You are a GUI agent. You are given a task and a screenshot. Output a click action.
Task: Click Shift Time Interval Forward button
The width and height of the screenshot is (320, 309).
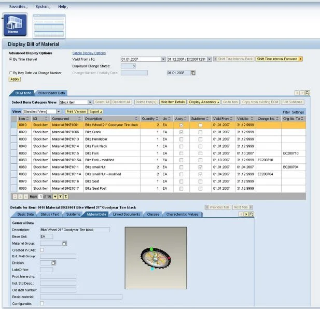[x=279, y=59]
